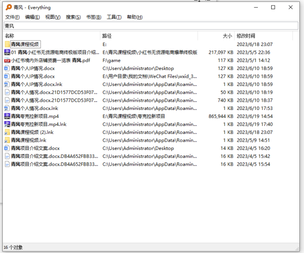Select the 青风课程视频.lnk file name
This screenshot has width=304, height=253.
[29, 140]
